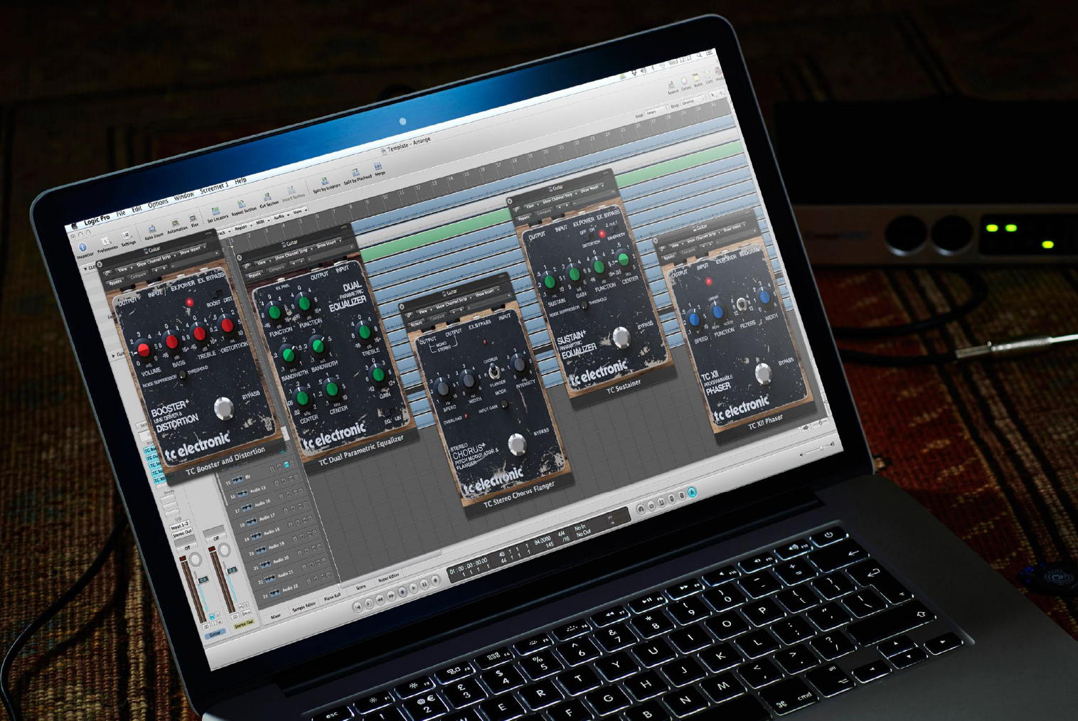Open the Show Insert dropdown in Sustainer window
Viewport: 1078px width, 721px height.
[589, 190]
